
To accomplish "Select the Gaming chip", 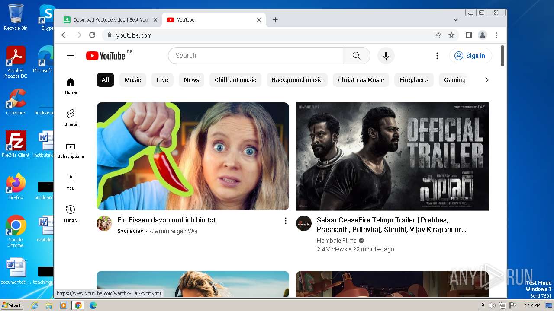I will click(x=454, y=80).
